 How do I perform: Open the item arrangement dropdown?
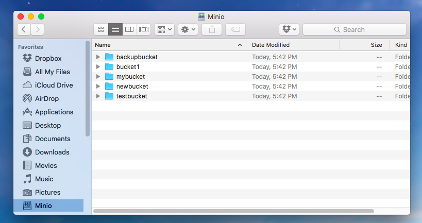164,29
